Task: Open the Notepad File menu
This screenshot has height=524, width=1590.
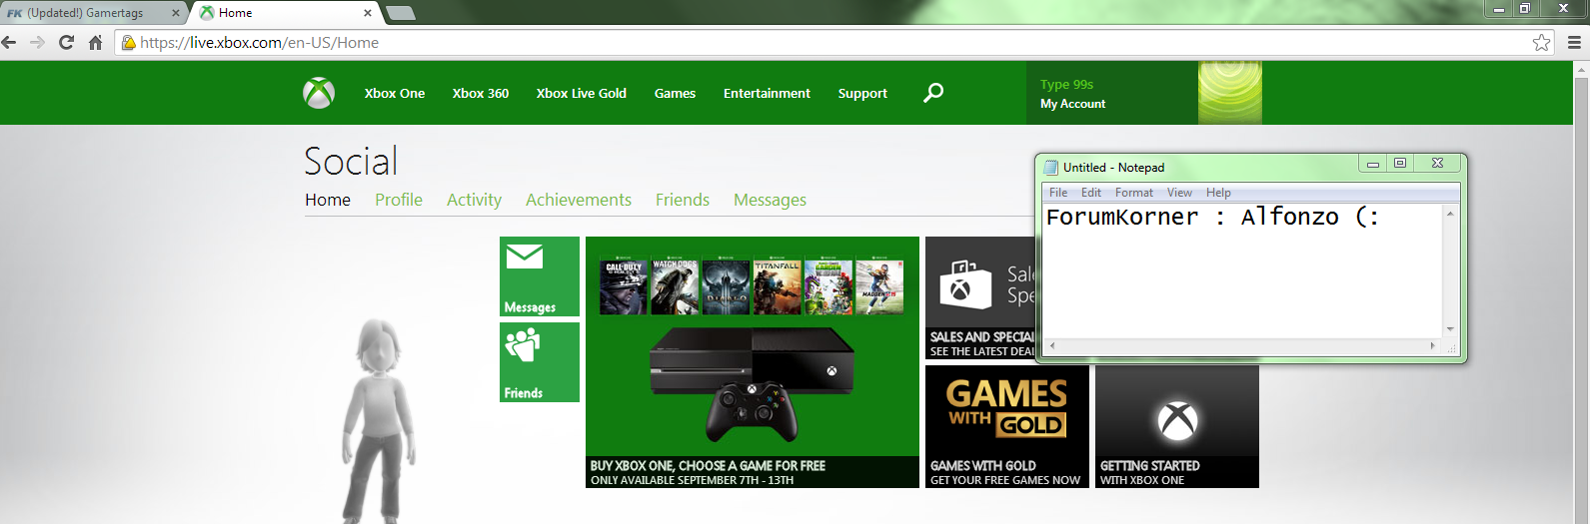Action: [x=1058, y=193]
